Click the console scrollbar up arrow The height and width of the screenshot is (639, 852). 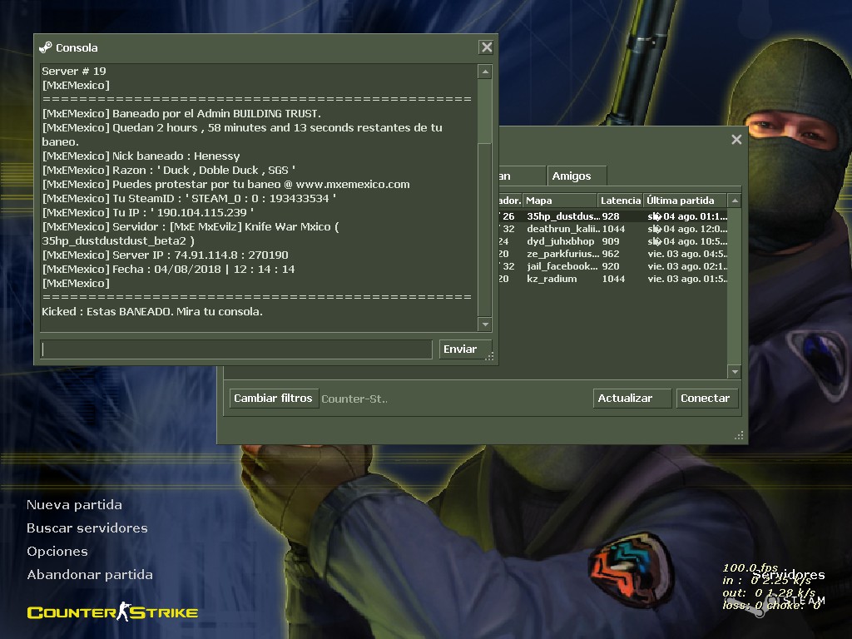(485, 72)
